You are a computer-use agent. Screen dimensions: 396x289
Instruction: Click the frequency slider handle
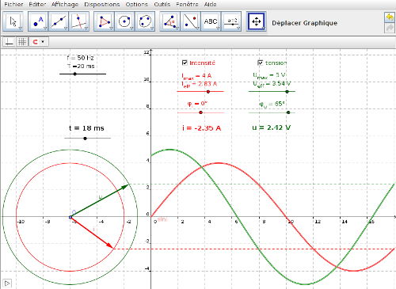[75, 74]
